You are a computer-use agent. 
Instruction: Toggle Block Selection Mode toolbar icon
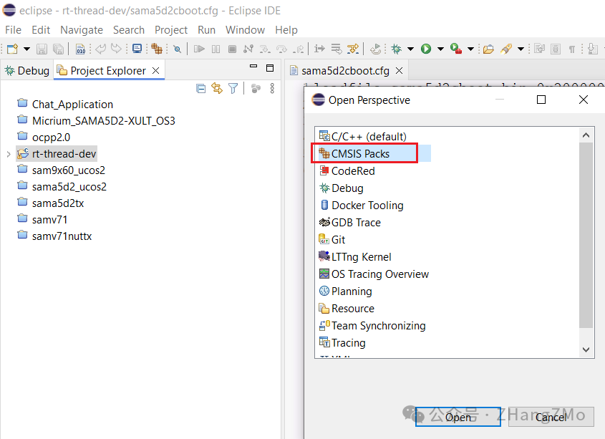tap(556, 49)
